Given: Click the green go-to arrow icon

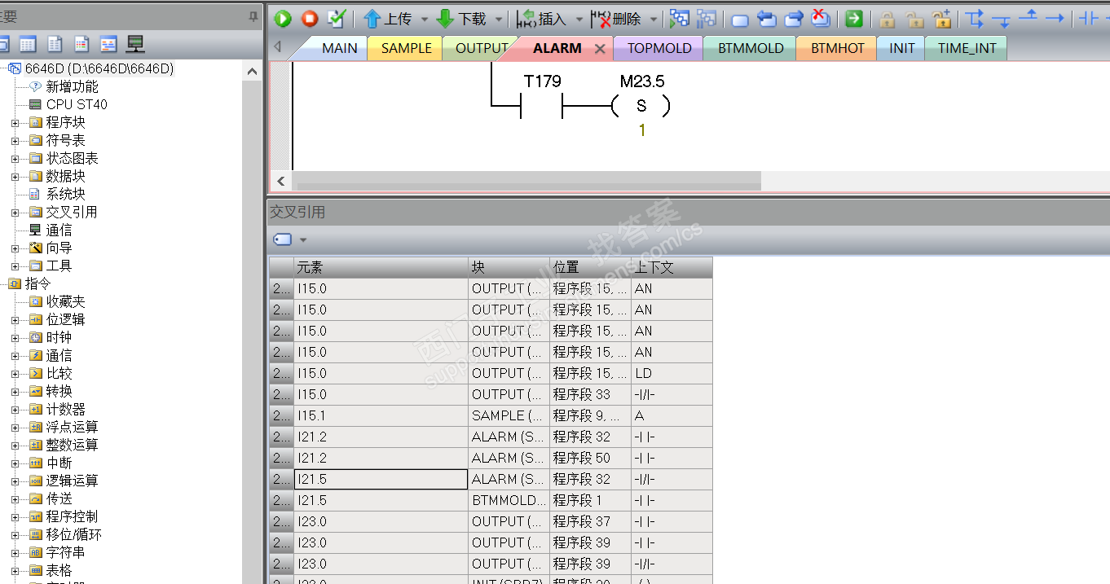Looking at the screenshot, I should pos(853,18).
